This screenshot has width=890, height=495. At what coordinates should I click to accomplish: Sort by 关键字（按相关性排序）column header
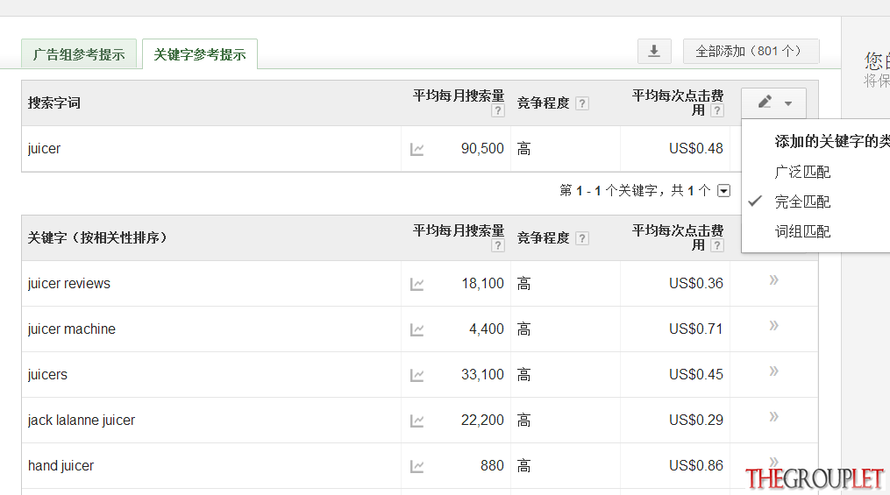[97, 238]
